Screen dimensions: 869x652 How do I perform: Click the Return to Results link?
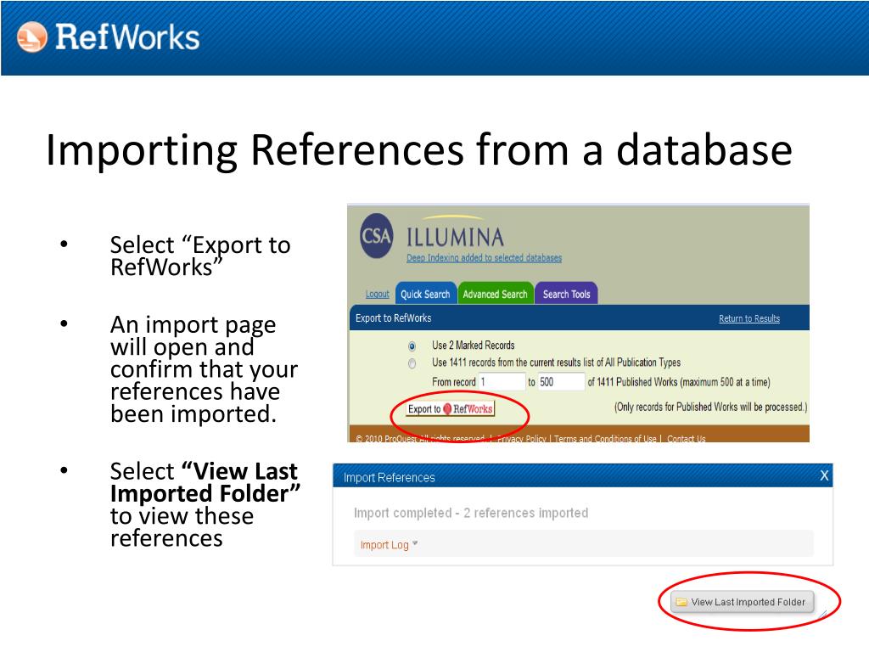tap(749, 318)
